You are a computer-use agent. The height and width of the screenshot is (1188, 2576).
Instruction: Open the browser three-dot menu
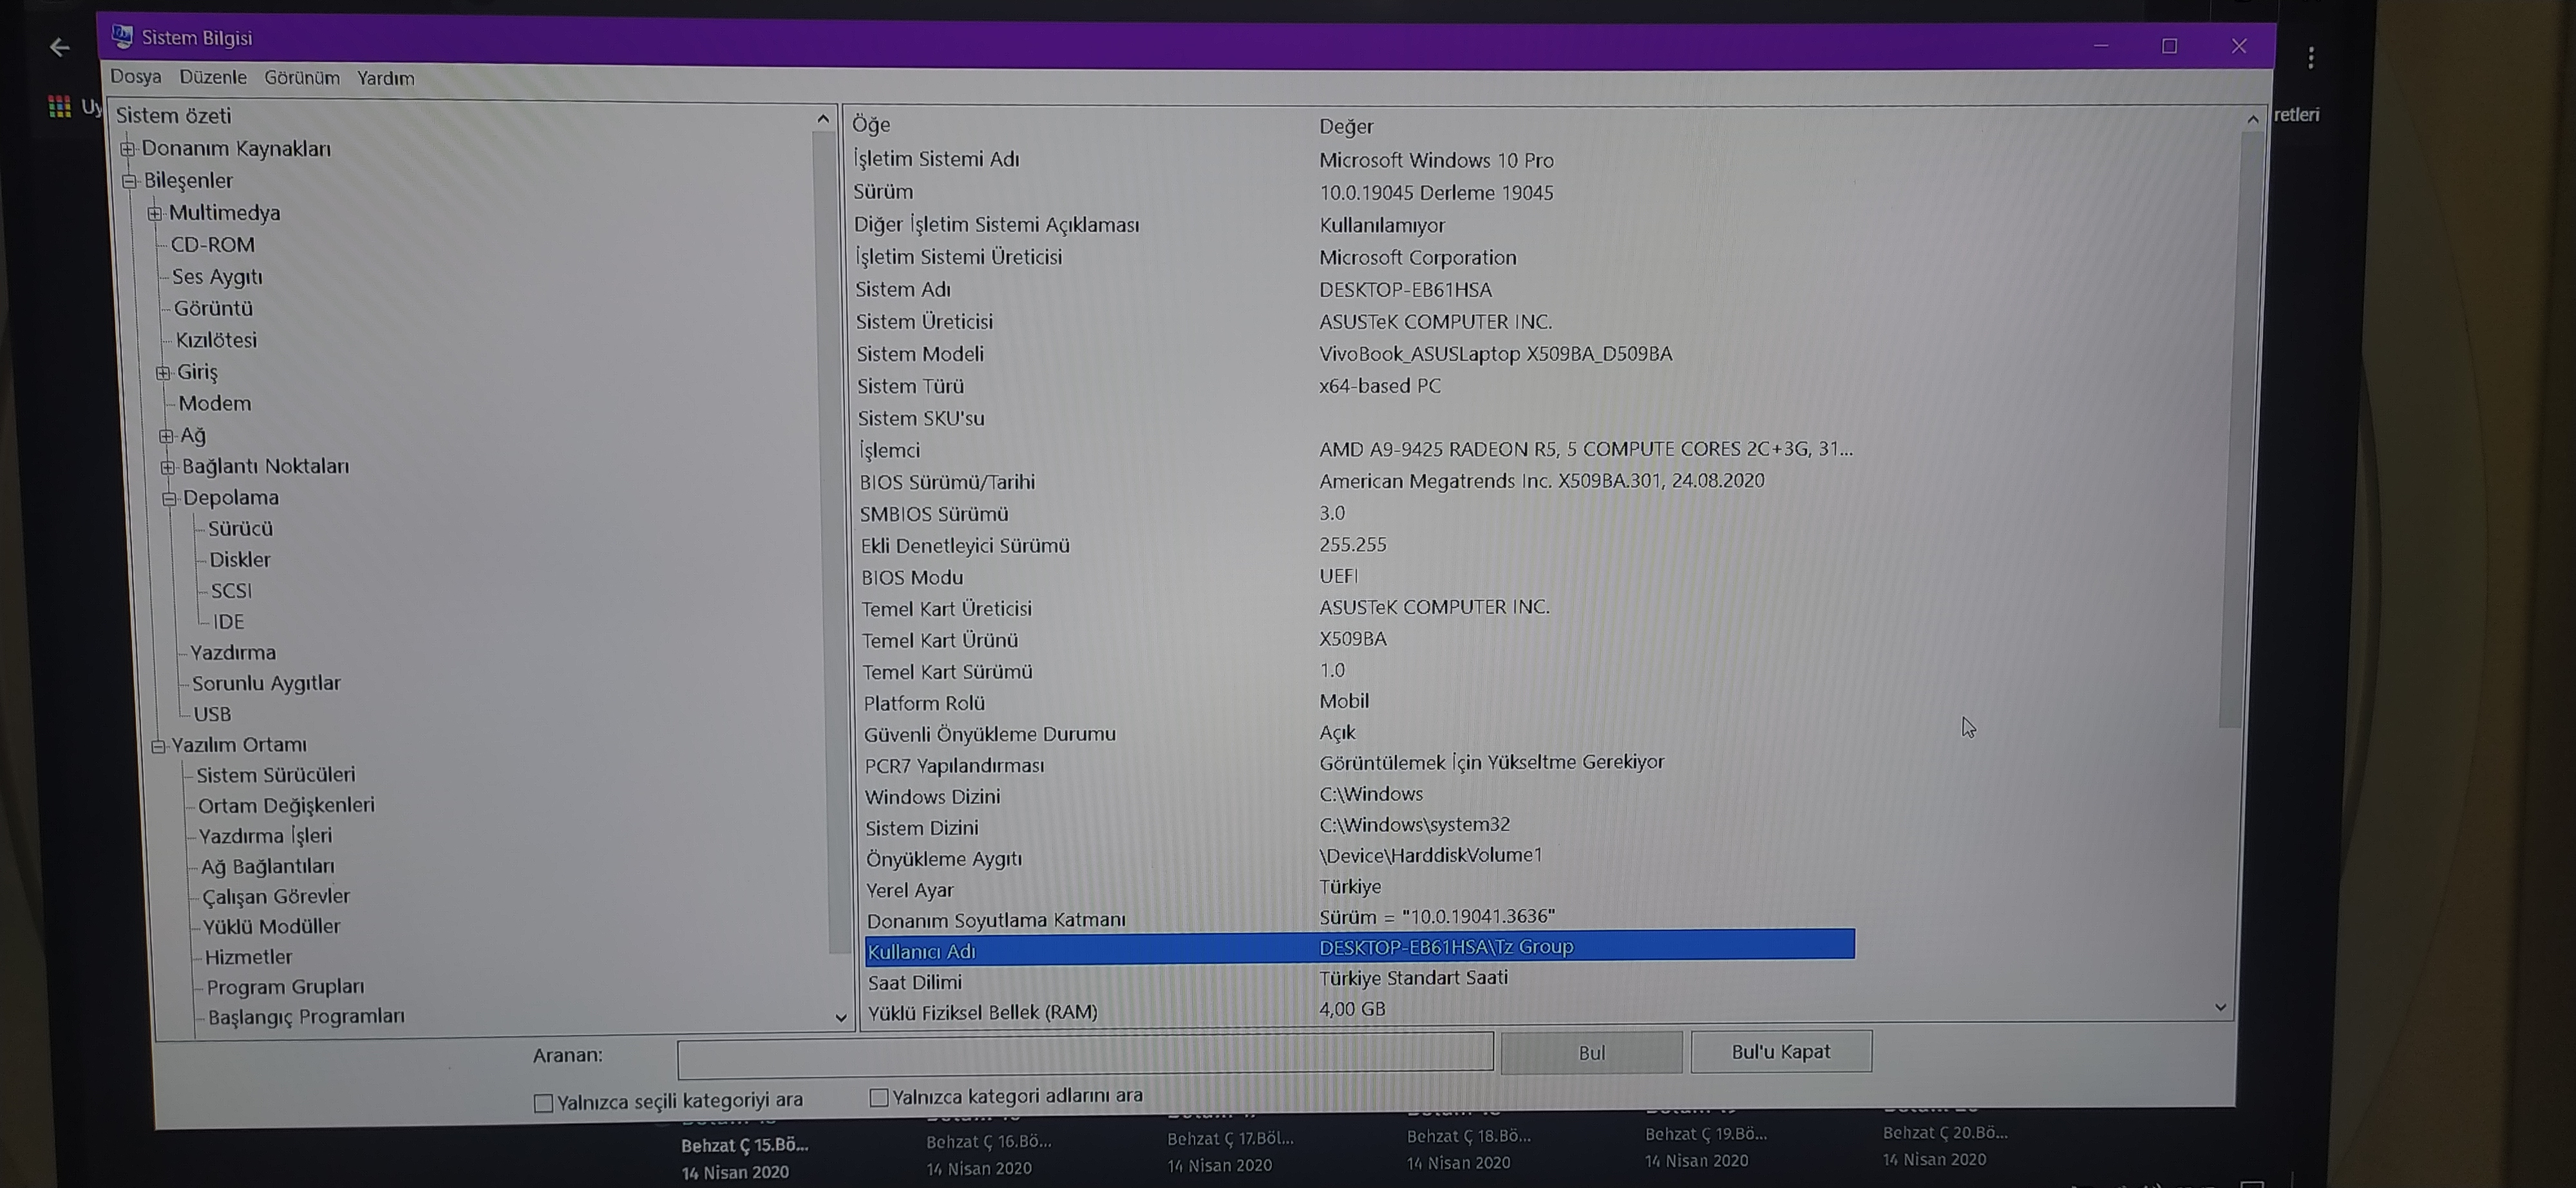click(2311, 58)
